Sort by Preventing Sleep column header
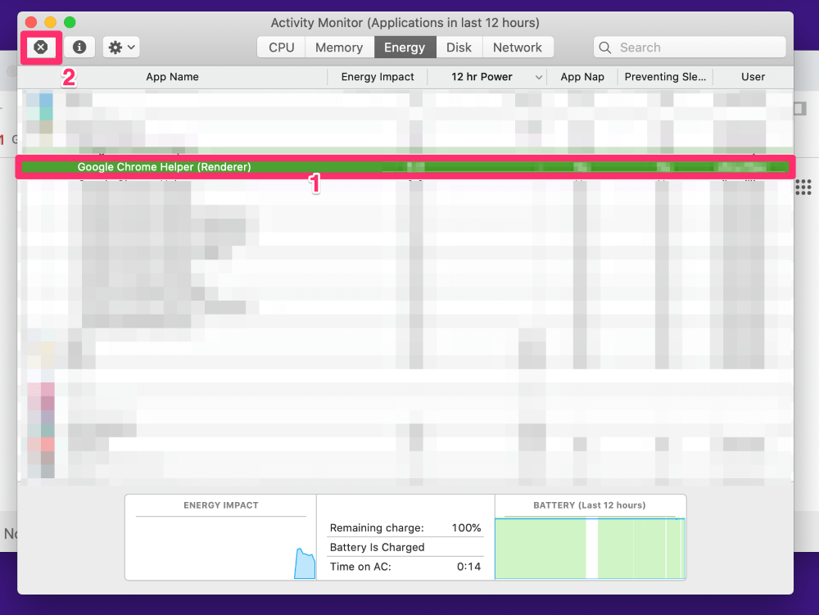The height and width of the screenshot is (615, 819). pos(665,77)
